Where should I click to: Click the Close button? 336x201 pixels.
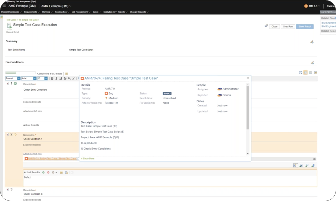click(x=274, y=27)
